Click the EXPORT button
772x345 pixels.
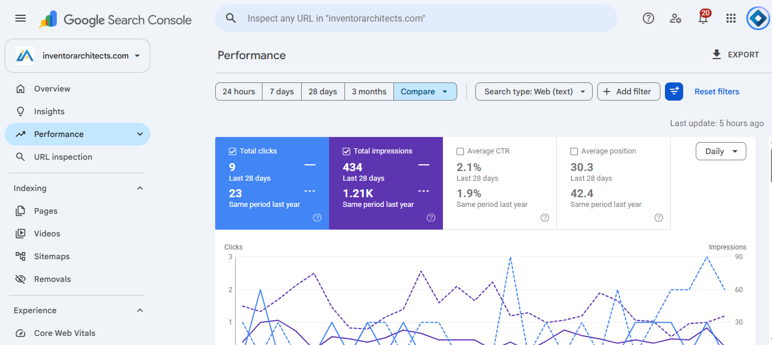coord(736,55)
